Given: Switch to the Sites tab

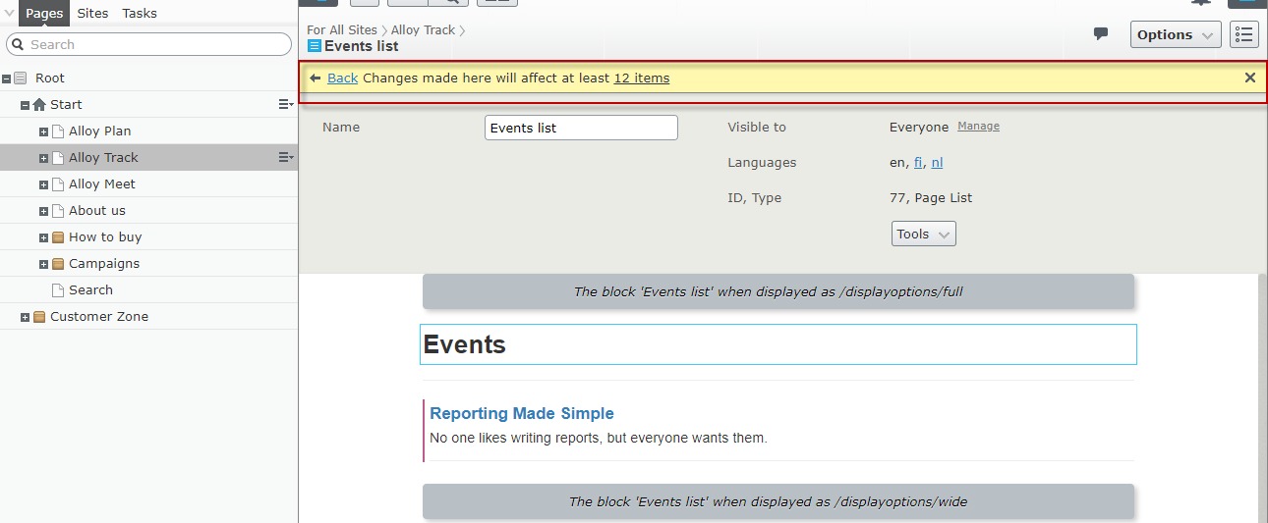Looking at the screenshot, I should click(x=93, y=13).
